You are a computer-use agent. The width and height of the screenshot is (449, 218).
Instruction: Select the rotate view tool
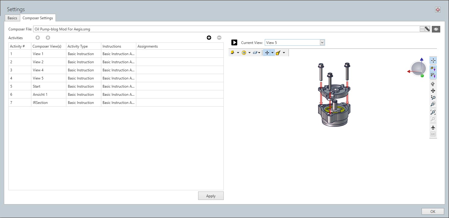[433, 84]
